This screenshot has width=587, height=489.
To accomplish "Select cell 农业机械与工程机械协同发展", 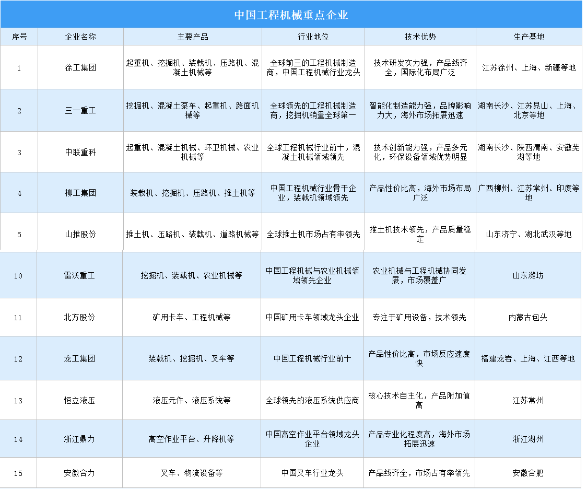I will (x=419, y=275).
